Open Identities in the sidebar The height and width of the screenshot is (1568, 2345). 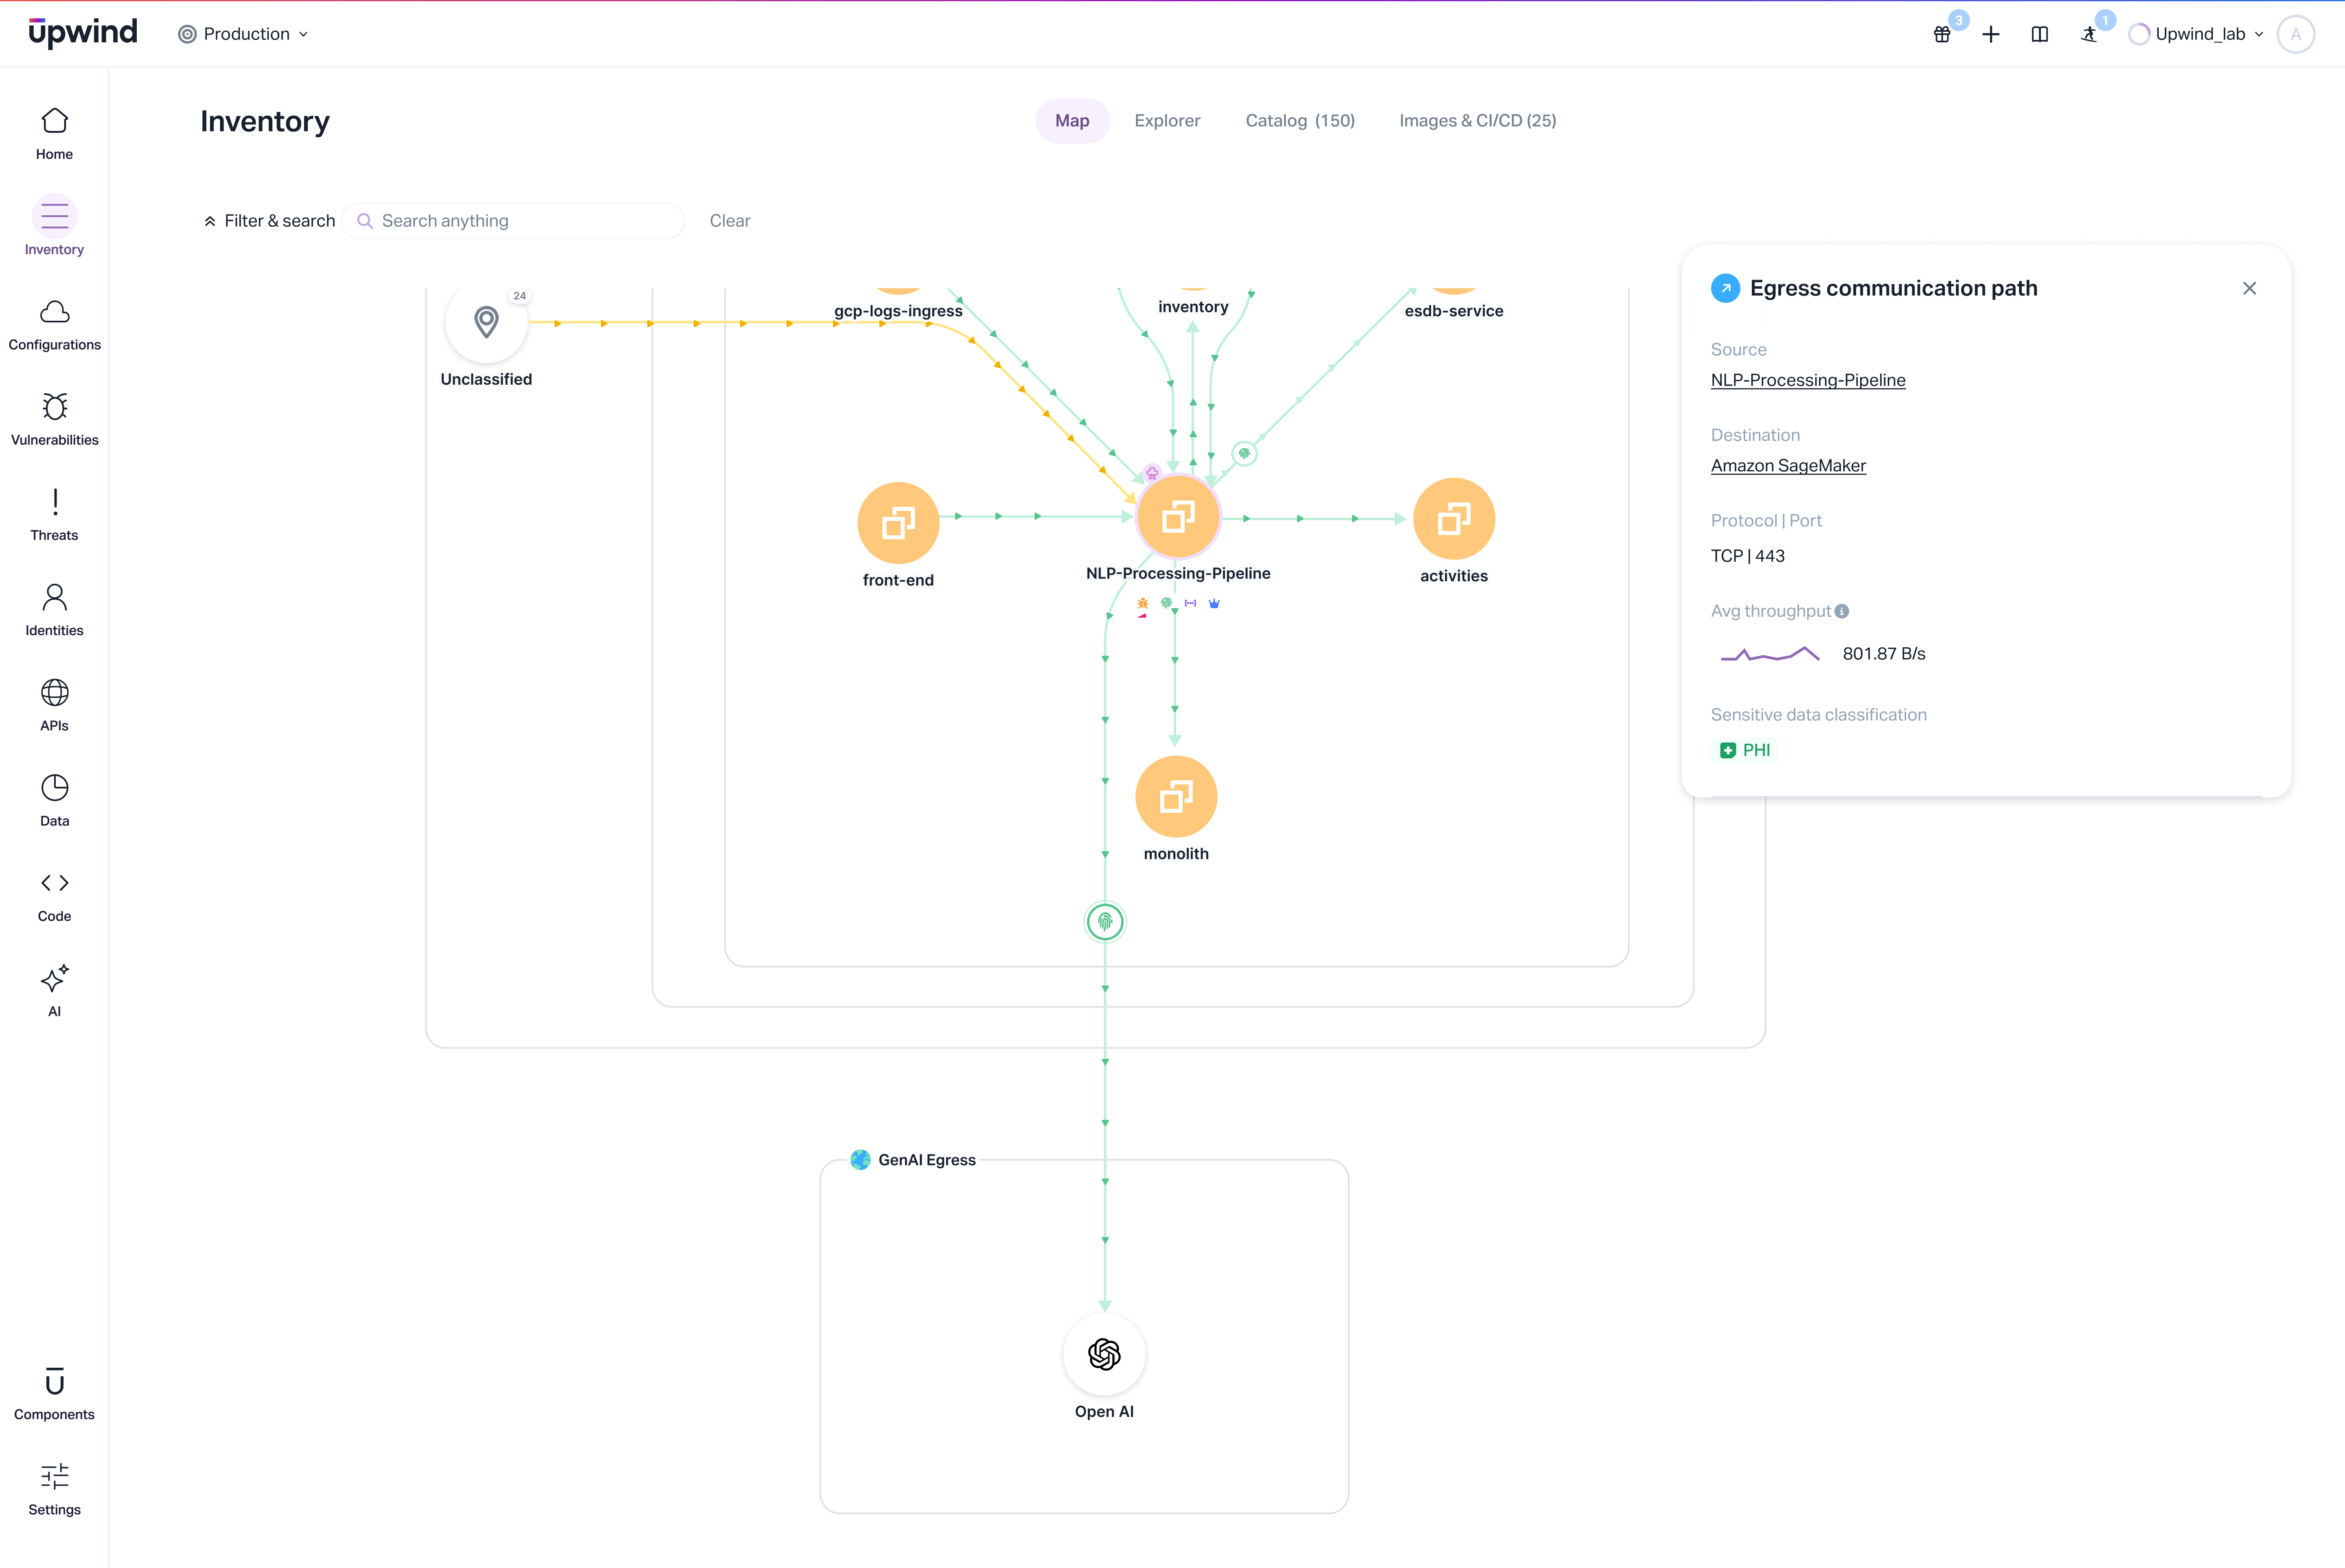tap(54, 609)
